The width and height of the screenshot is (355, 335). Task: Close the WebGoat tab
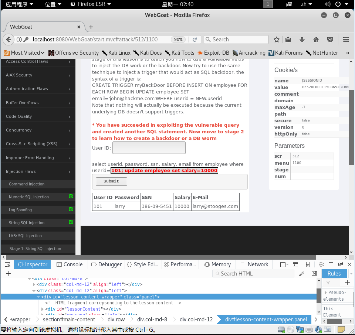79,27
